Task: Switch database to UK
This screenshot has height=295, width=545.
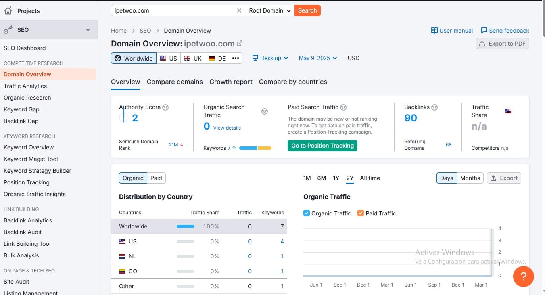Action: [193, 58]
